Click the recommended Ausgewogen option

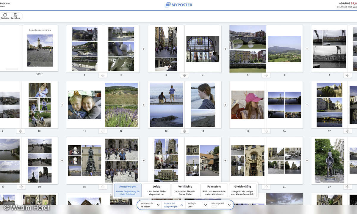click(128, 190)
